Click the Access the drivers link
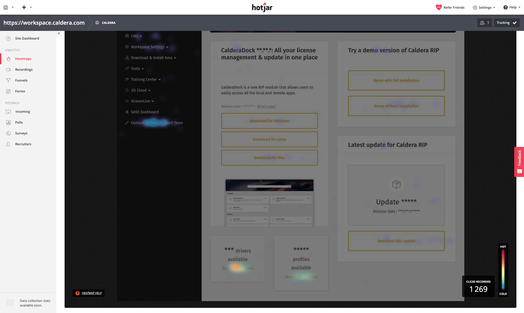 238,268
